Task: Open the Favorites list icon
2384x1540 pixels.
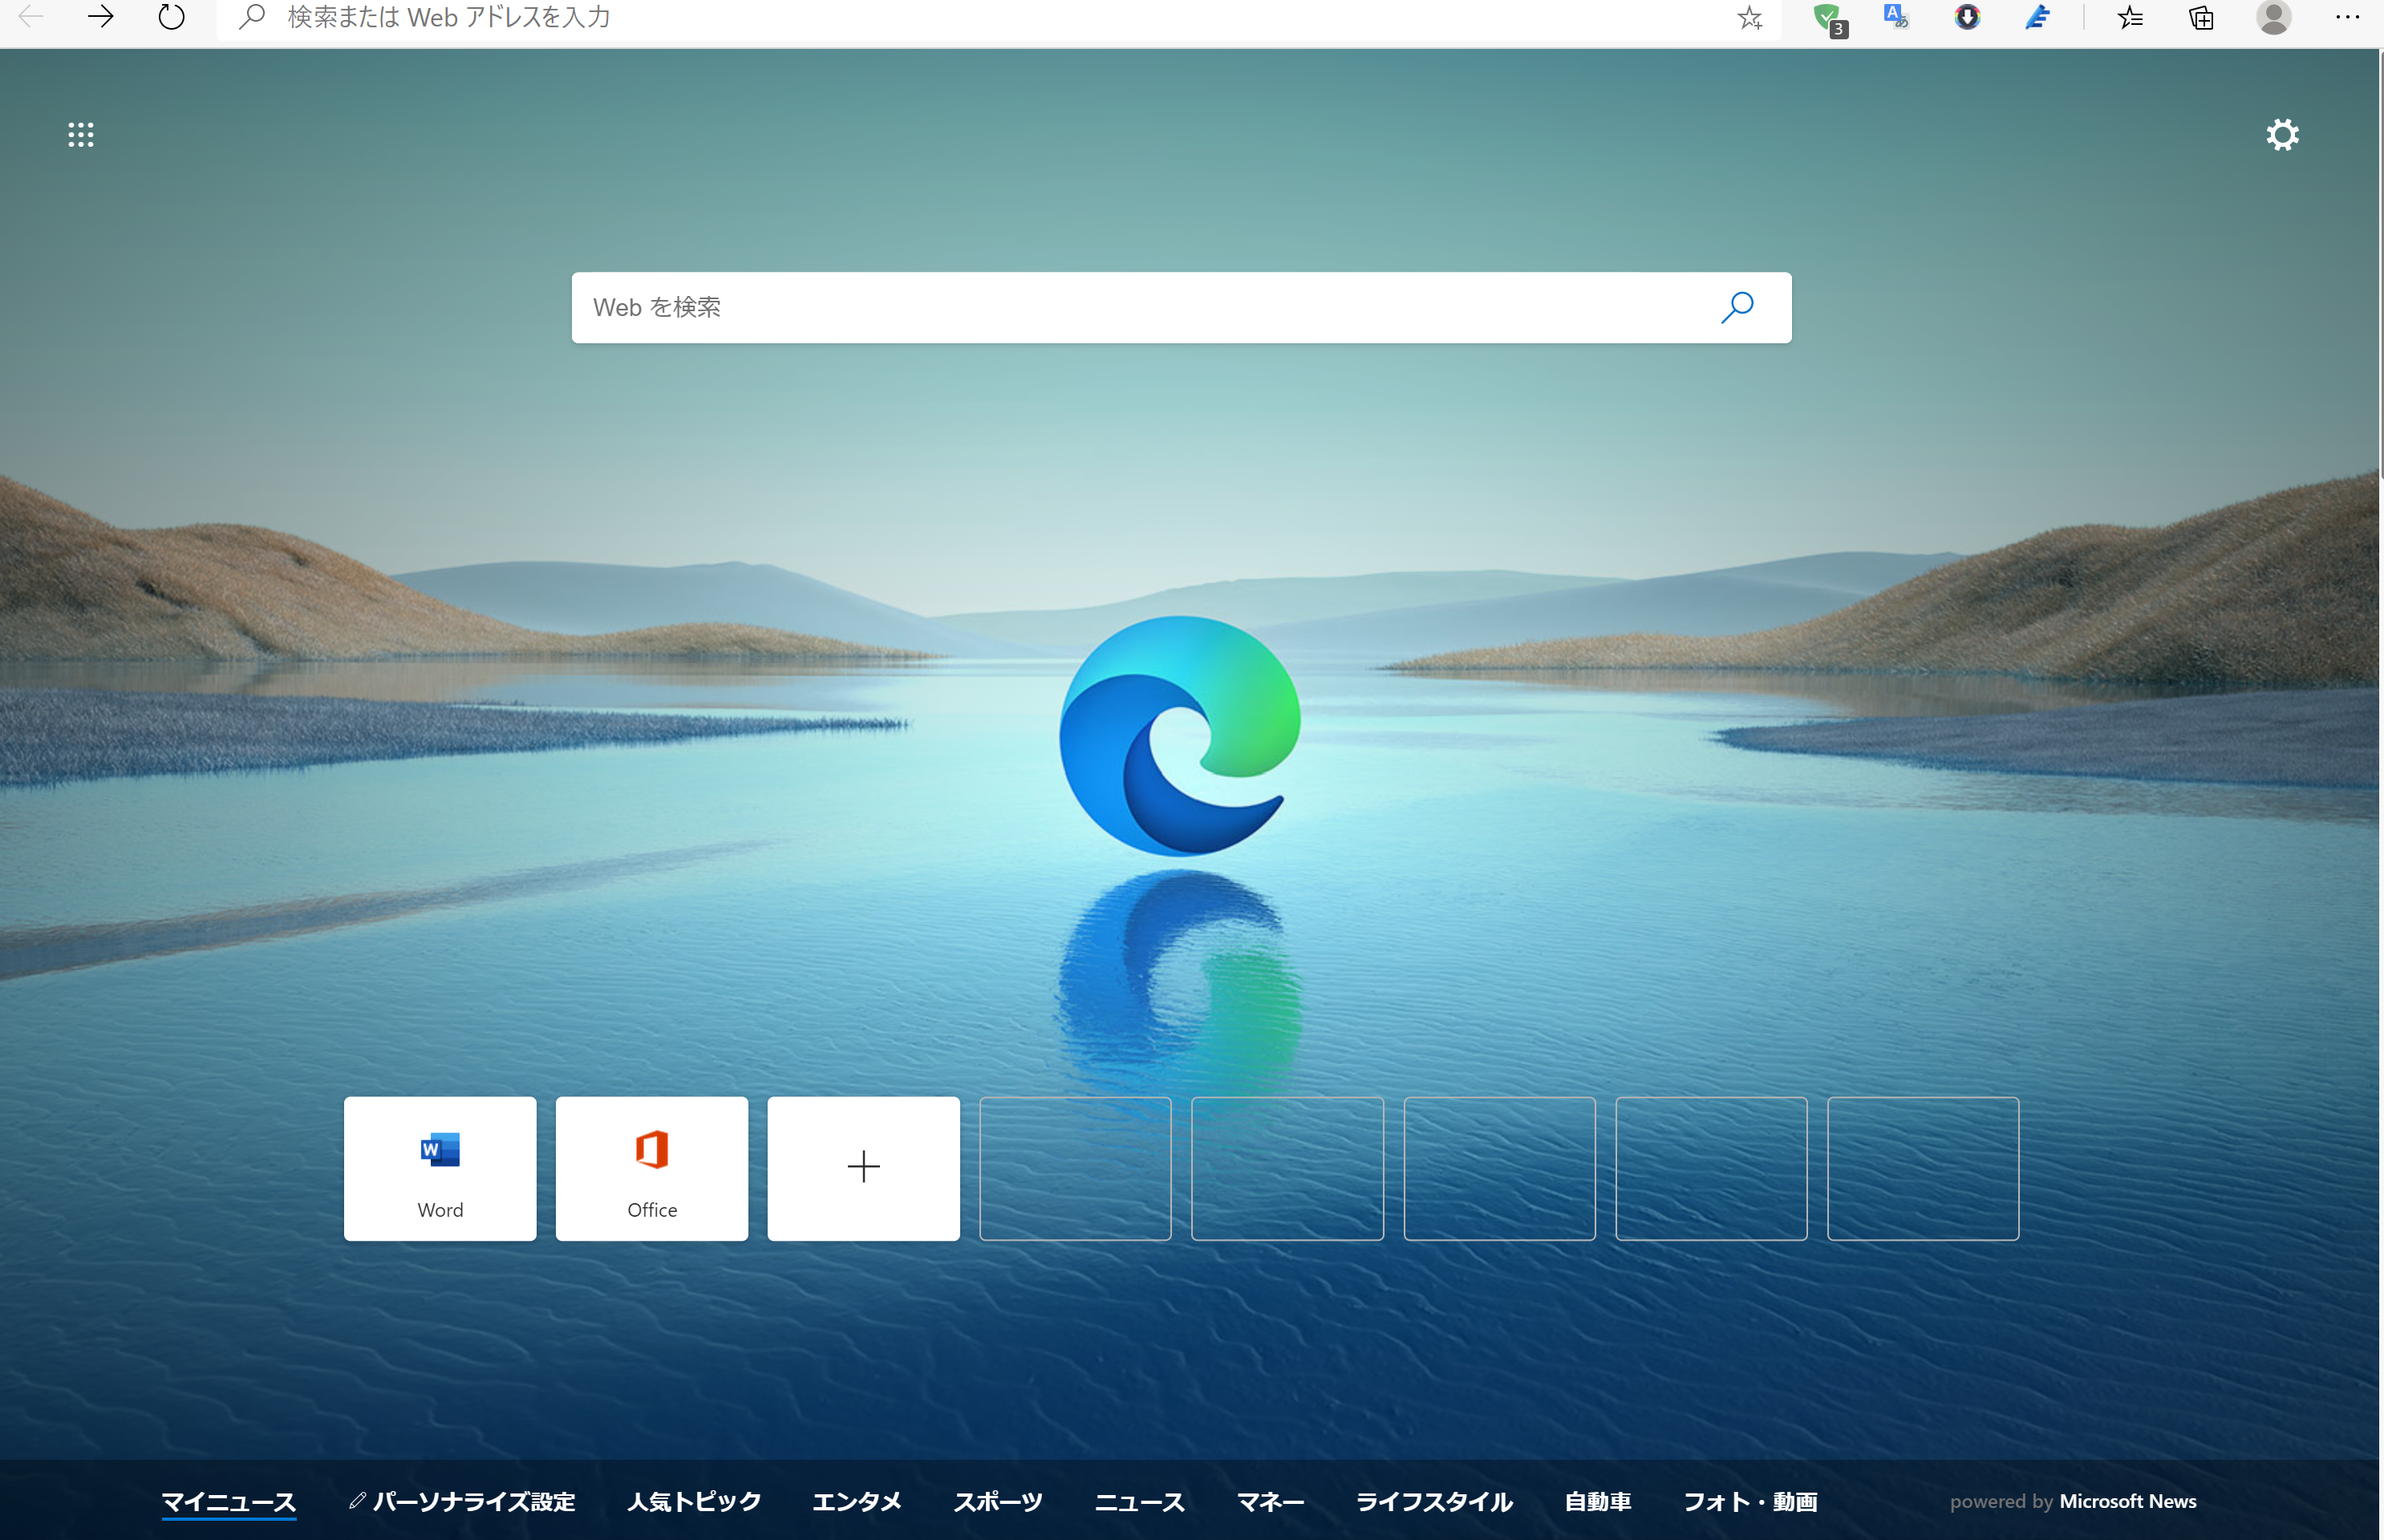Action: pos(2130,17)
